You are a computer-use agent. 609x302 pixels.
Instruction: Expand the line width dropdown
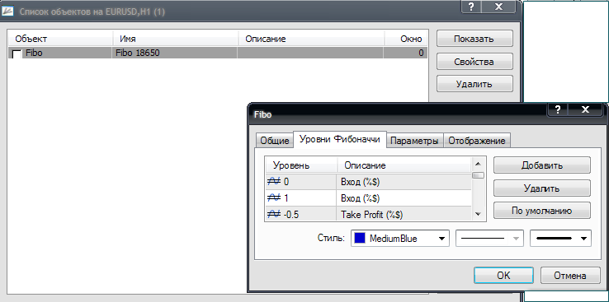(x=560, y=239)
